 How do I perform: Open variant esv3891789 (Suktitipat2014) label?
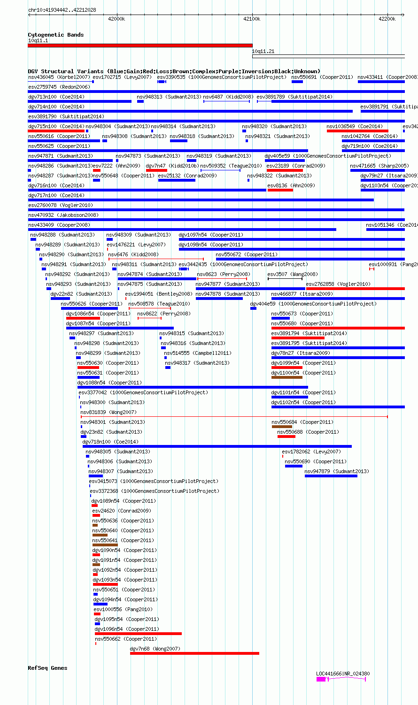(294, 97)
